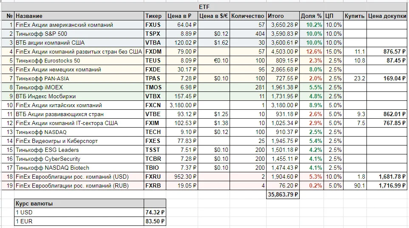Click total cell 1,025.34 ₽
This screenshot has height=228, width=409.
point(283,123)
